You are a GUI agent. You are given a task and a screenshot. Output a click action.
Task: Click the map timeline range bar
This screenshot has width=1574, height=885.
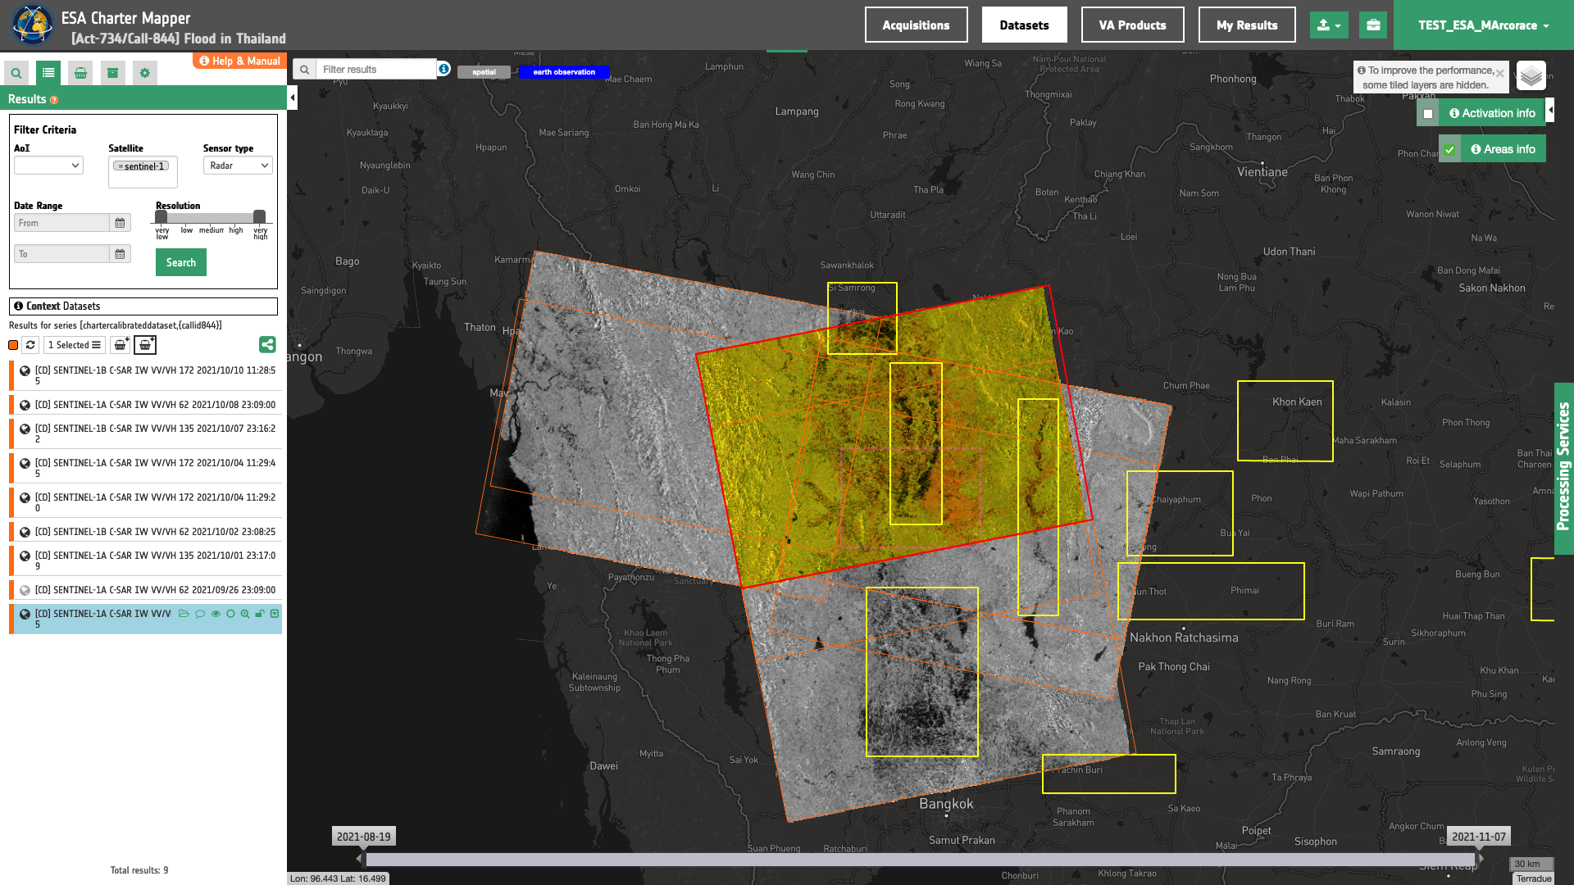(x=920, y=859)
